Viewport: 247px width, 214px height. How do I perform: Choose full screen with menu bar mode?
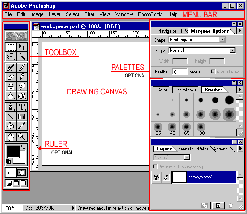coord(17,184)
